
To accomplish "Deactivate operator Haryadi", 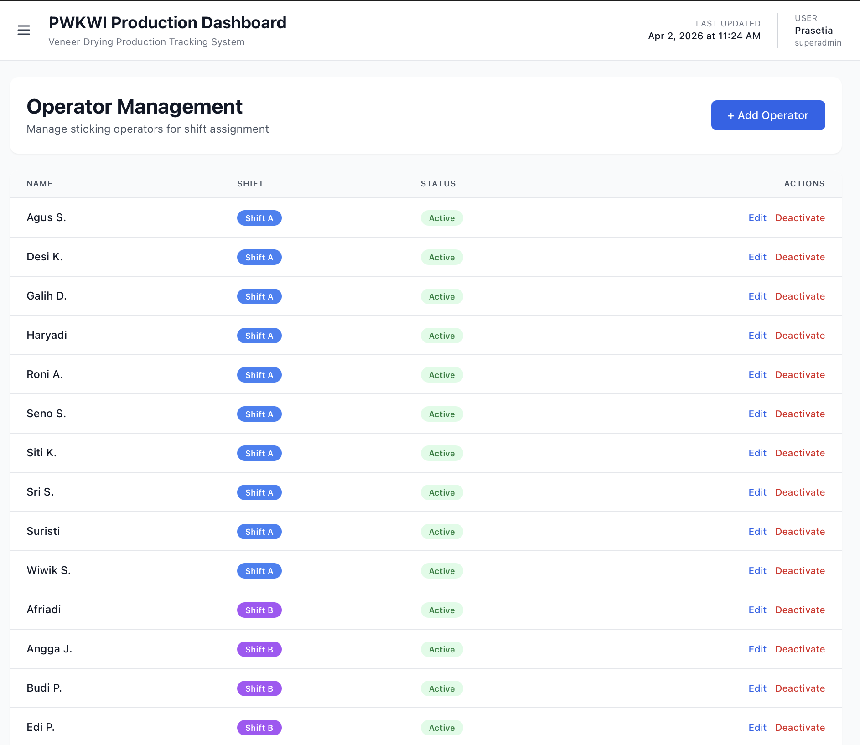I will click(800, 336).
